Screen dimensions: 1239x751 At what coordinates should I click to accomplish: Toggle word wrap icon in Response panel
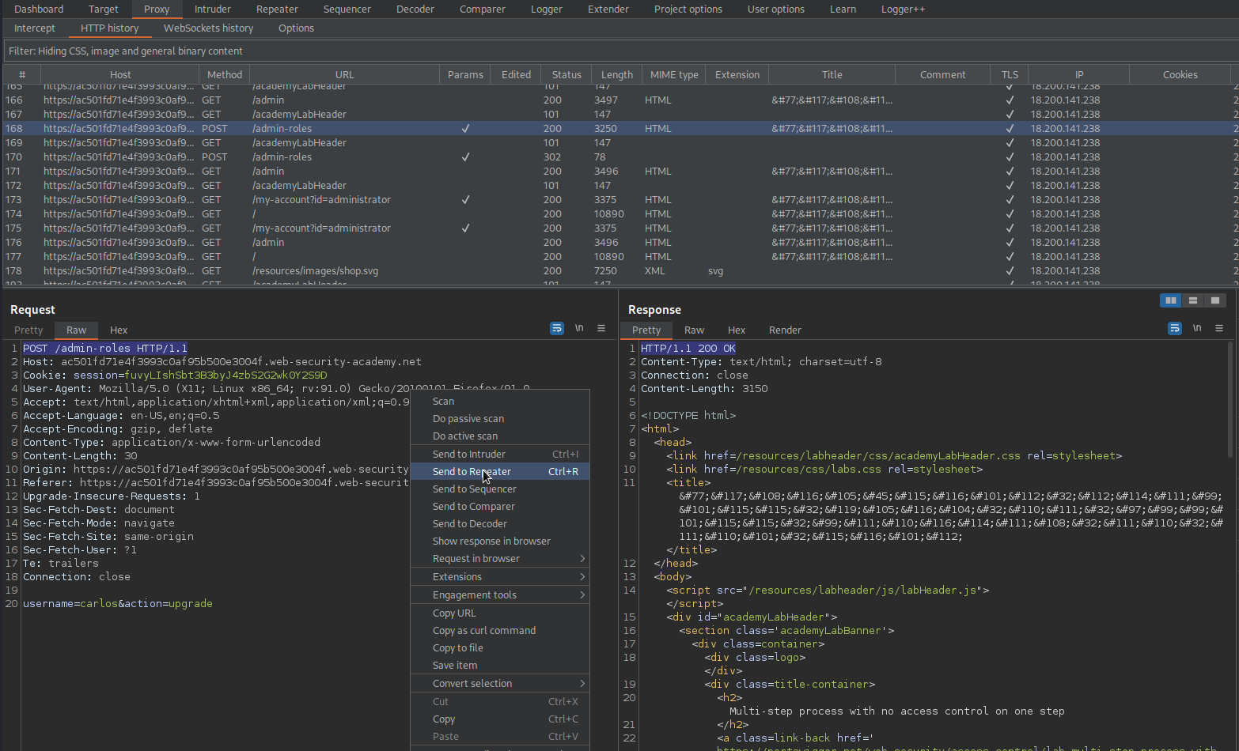1175,328
